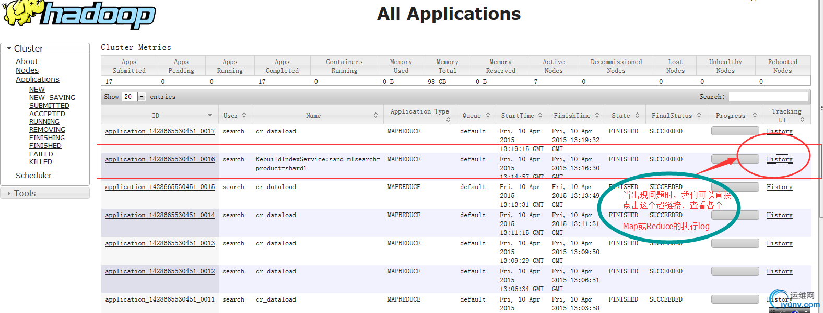823x313 pixels.
Task: Collapse the Cluster section arrow
Action: [x=9, y=48]
